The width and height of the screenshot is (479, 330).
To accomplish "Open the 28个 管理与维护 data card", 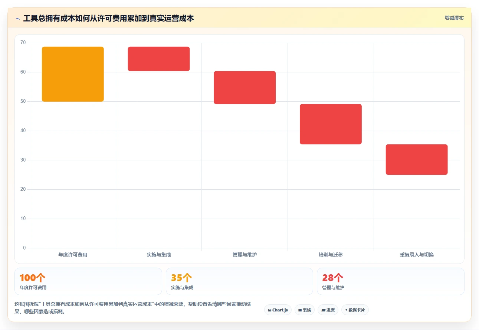I will click(390, 281).
